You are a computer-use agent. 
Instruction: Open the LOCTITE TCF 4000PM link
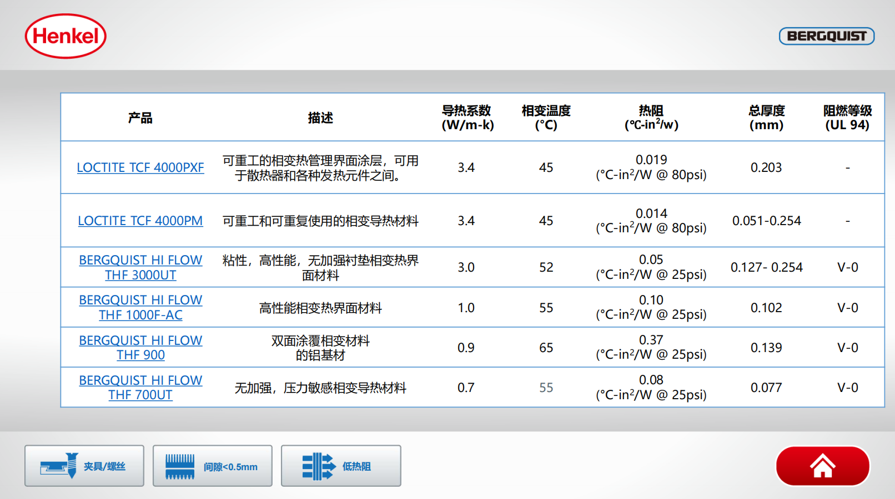point(140,221)
